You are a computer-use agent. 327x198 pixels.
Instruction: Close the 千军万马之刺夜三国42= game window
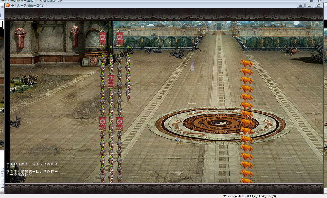coord(318,5)
